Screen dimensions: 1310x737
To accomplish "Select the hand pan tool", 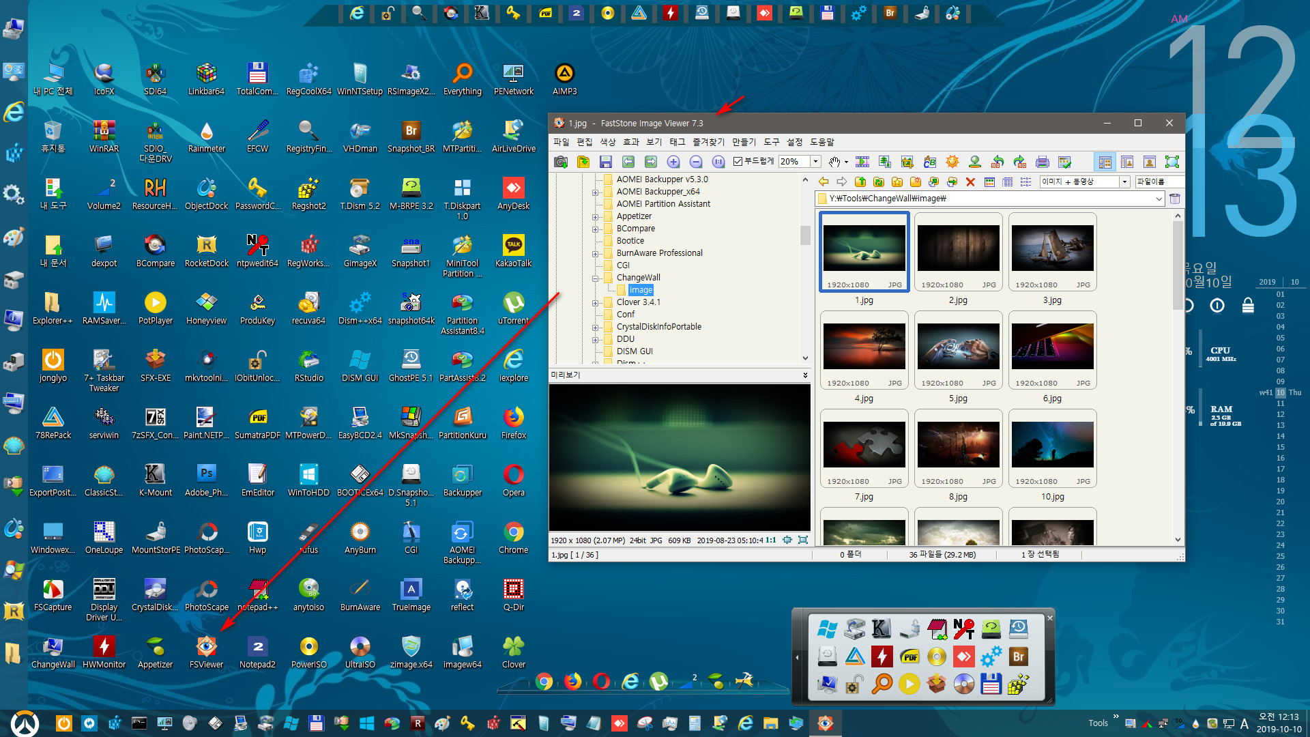I will [834, 162].
